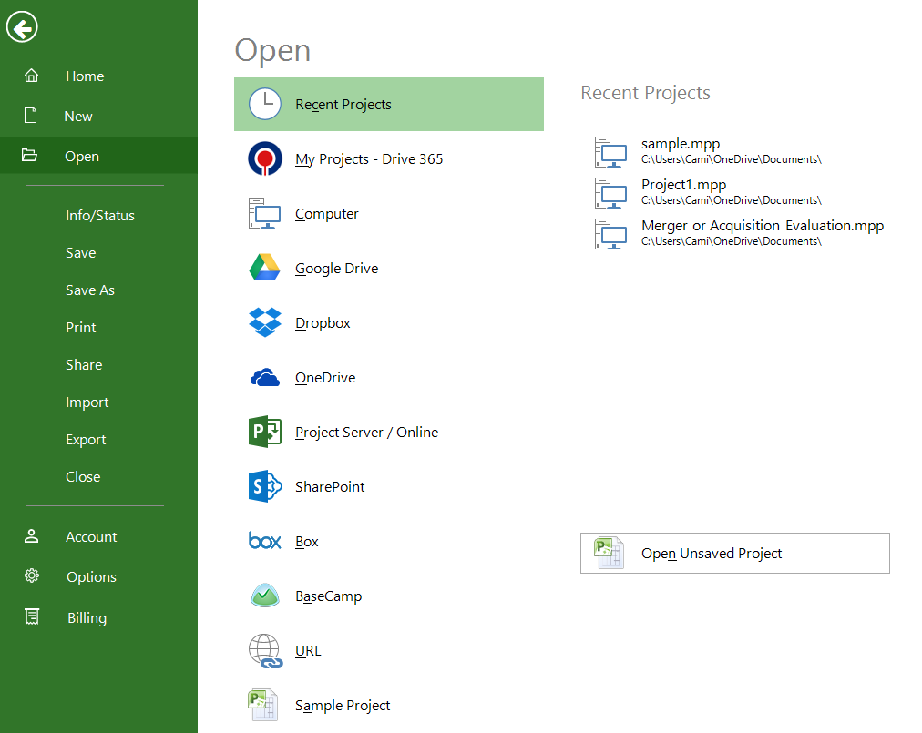View Account settings

click(91, 536)
